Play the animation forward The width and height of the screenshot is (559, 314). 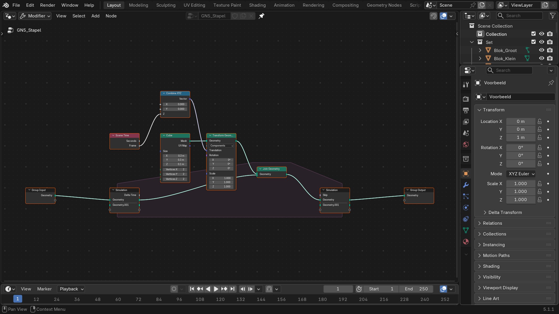(x=216, y=289)
